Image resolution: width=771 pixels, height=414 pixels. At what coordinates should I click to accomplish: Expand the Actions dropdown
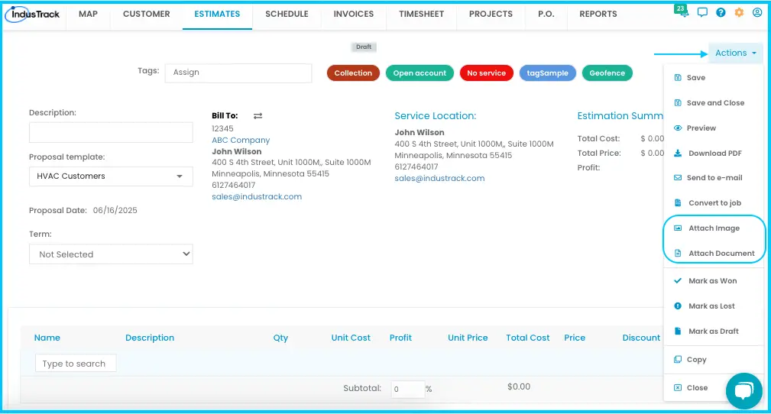coord(736,53)
